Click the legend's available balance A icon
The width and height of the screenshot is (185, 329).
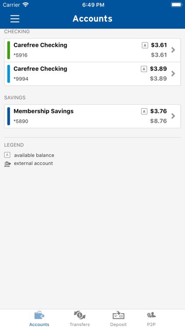(7, 155)
